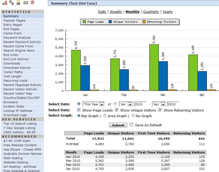219x172 pixels.
Task: Click the red trash can icon
Action: pyautogui.click(x=33, y=3)
